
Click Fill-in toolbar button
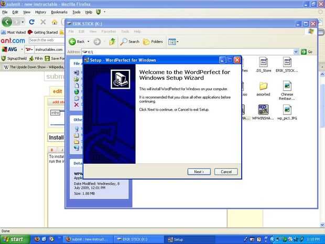(36, 59)
